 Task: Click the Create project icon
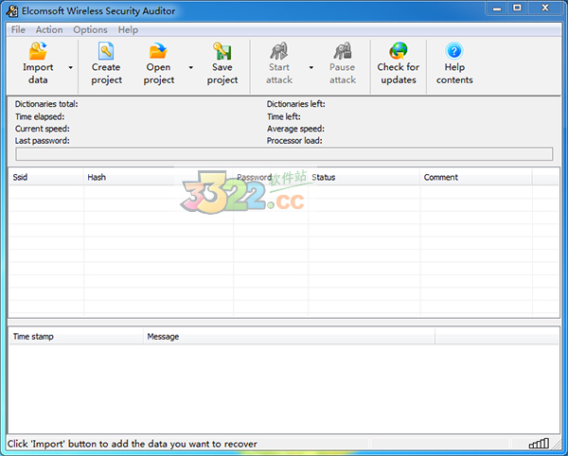click(106, 51)
